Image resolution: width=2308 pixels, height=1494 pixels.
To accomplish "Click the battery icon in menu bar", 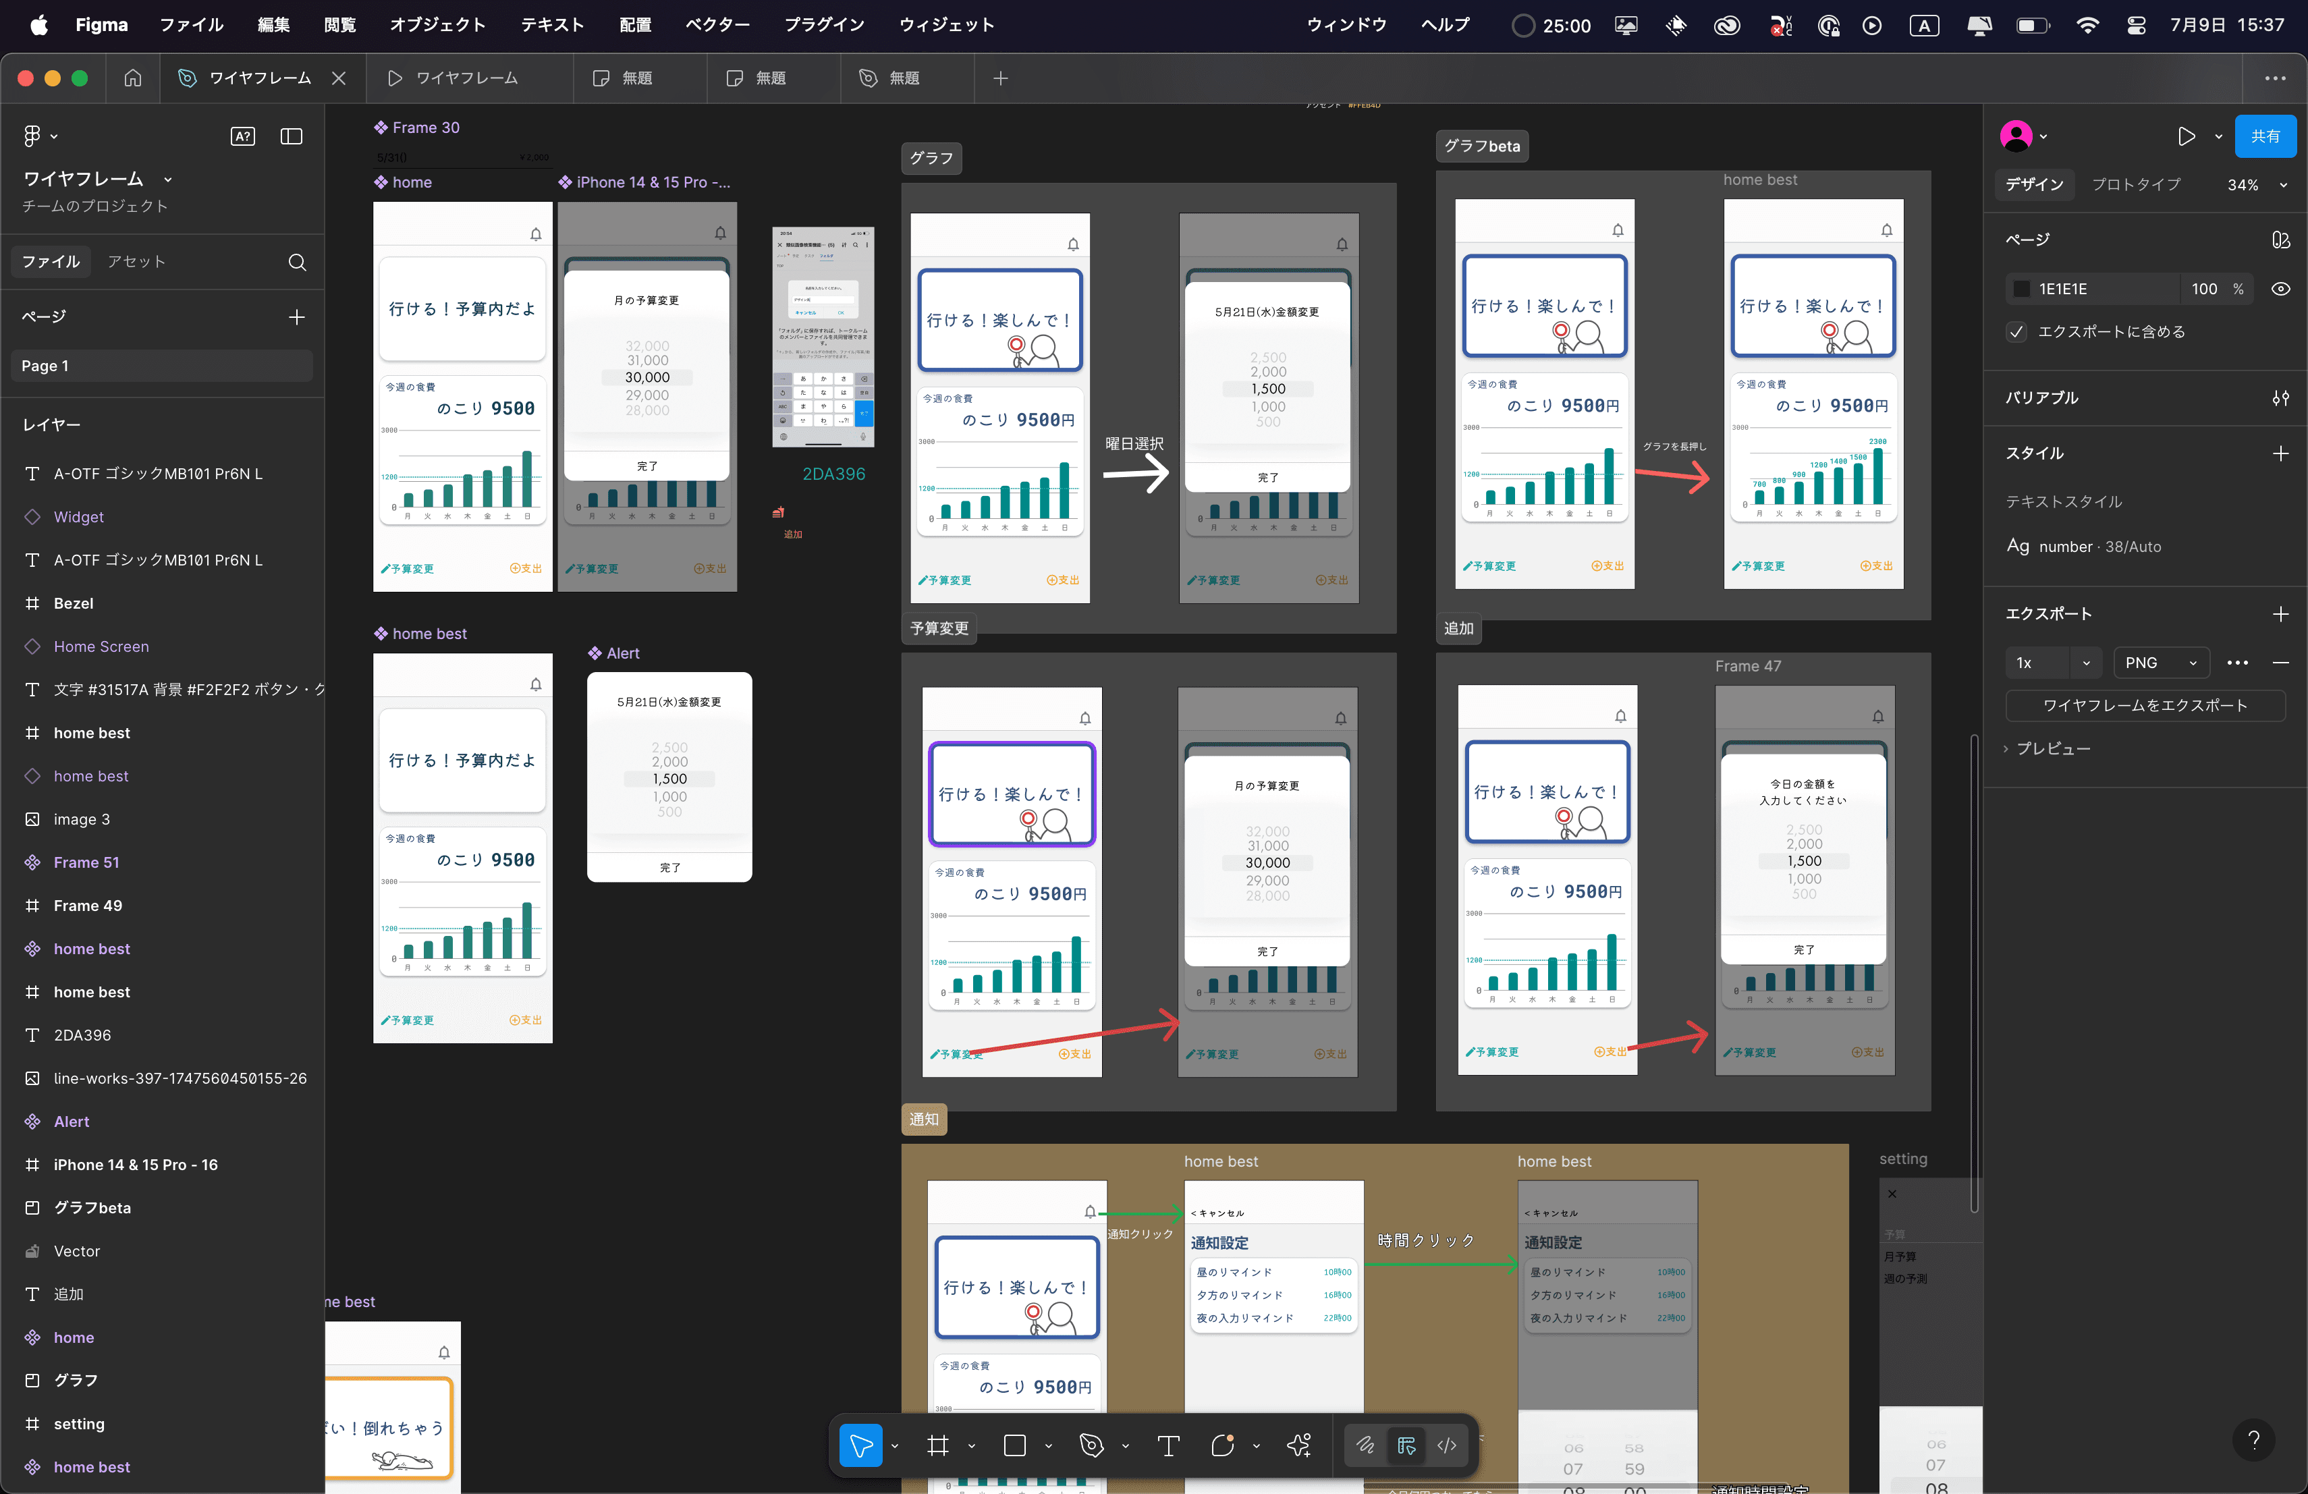I will 2033,25.
